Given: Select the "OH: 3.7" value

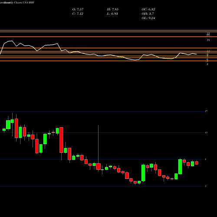Looking at the screenshot, I should point(148,13).
